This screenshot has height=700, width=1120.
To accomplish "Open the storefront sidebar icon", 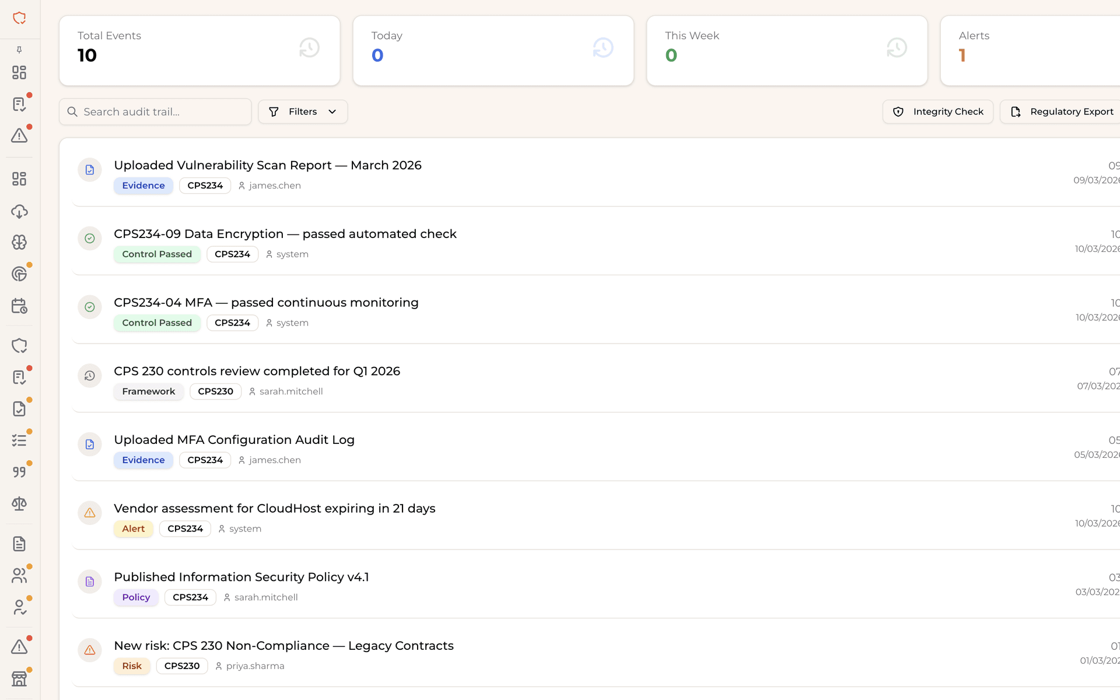I will click(x=19, y=678).
